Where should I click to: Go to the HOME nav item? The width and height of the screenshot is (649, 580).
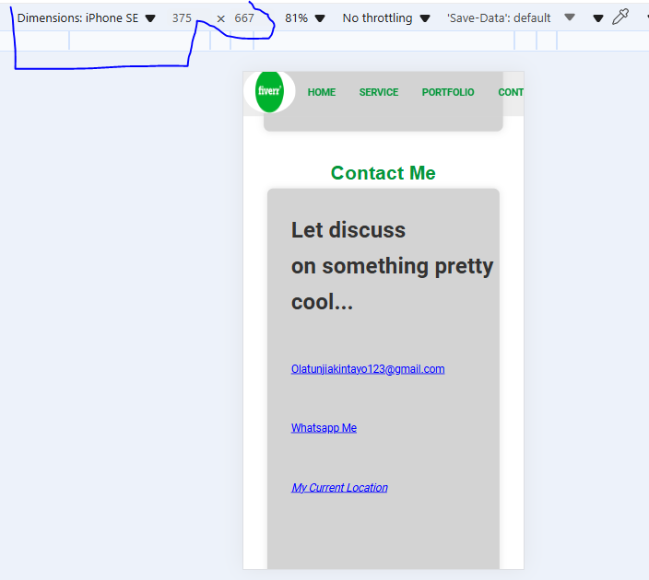point(322,92)
